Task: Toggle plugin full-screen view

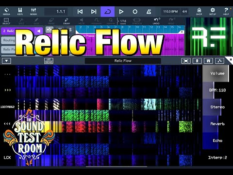Action: click(x=186, y=61)
